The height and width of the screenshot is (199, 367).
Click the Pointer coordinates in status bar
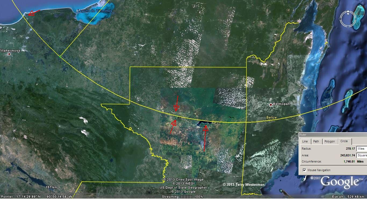coord(37,197)
